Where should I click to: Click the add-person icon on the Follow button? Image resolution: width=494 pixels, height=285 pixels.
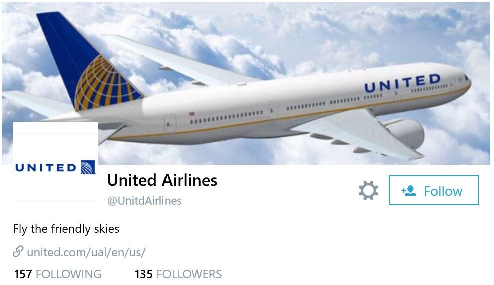click(409, 191)
